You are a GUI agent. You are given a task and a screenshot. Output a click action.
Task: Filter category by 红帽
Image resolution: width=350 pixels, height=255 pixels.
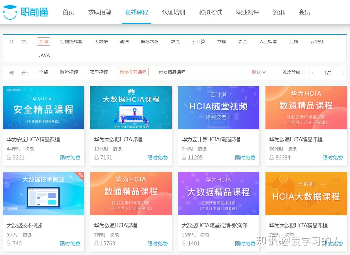294,42
